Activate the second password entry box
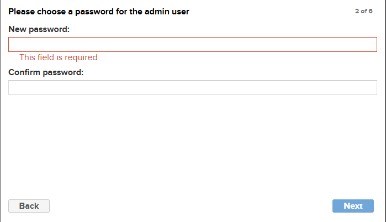Screen dimensions: 386x222 point(192,87)
